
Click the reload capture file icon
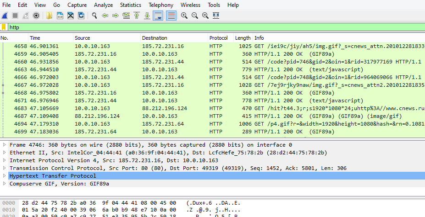[81, 16]
